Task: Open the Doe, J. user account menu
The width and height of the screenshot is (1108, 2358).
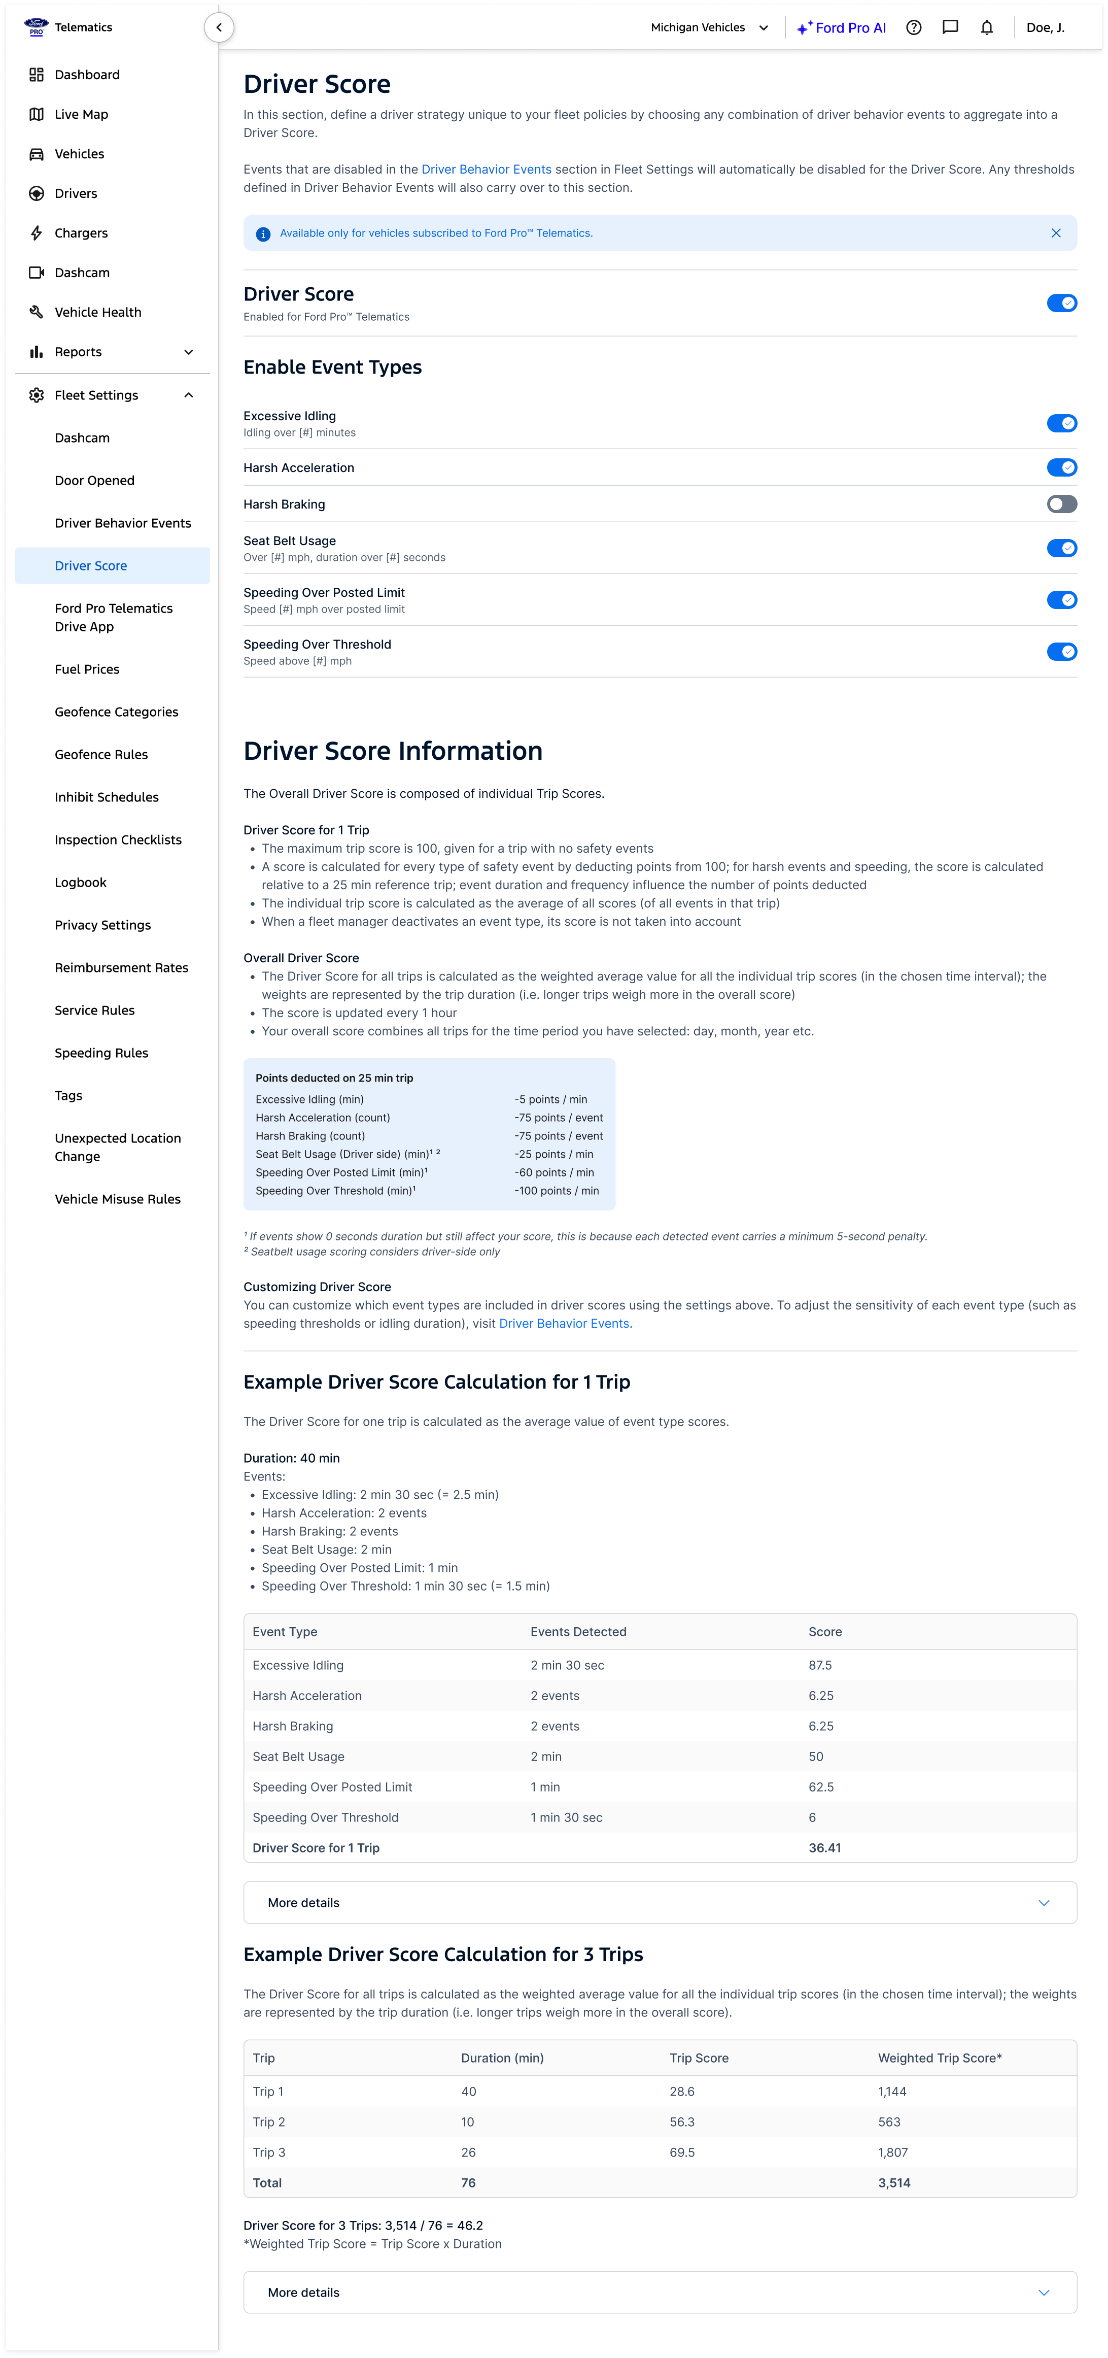Action: pos(1045,27)
